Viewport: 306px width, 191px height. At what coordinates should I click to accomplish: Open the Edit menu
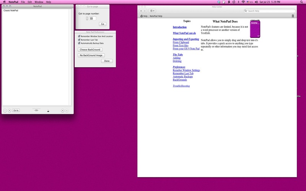pos(30,2)
